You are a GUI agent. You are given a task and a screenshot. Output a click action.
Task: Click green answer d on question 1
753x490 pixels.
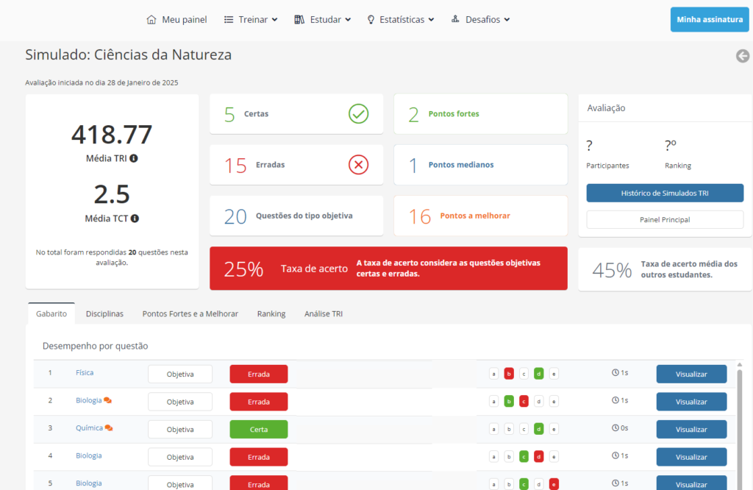539,374
